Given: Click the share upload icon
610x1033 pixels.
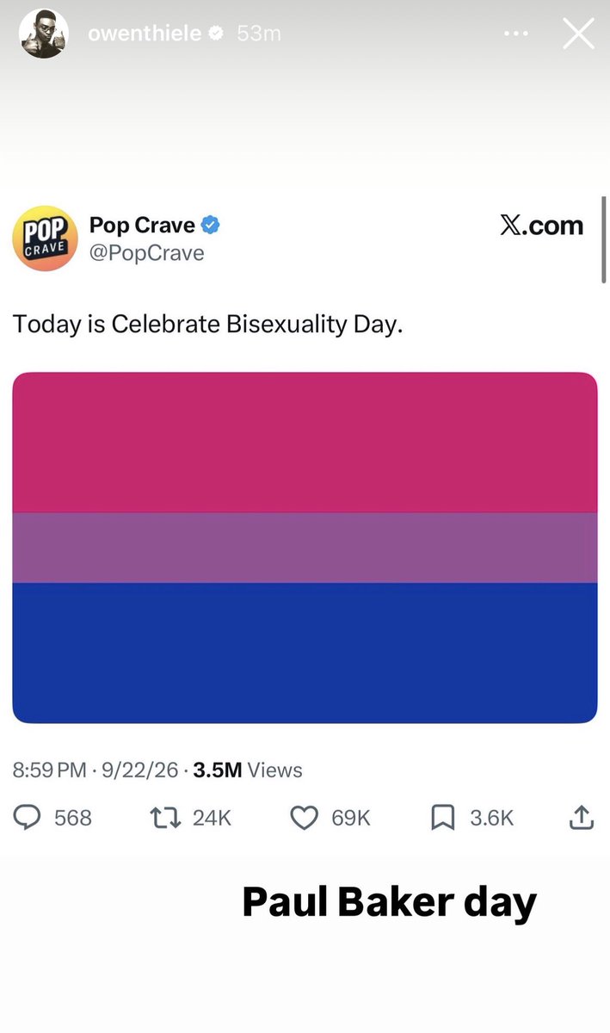Looking at the screenshot, I should click(x=582, y=817).
